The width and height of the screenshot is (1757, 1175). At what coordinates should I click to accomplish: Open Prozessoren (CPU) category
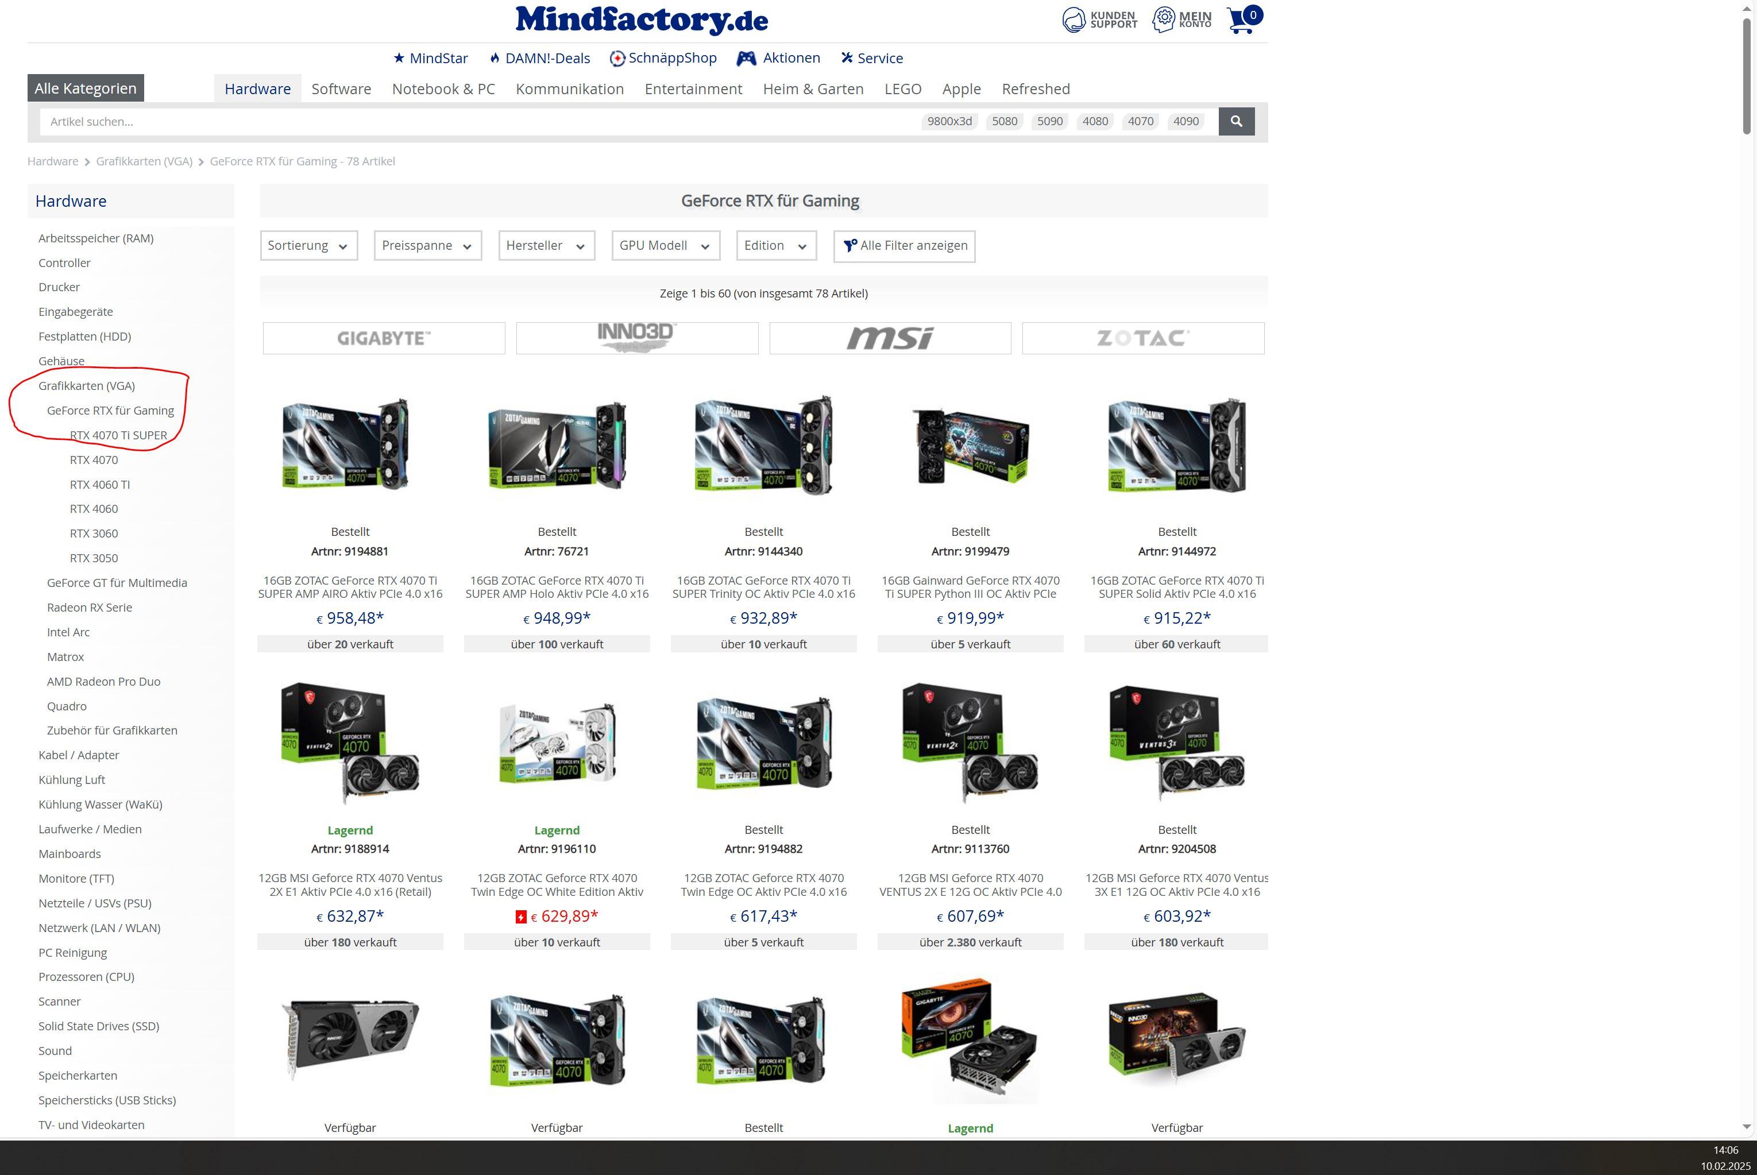tap(86, 977)
